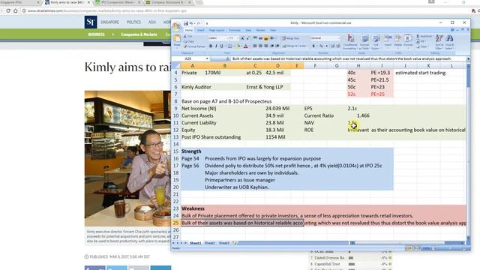The image size is (480, 270).
Task: Click row 14 header
Action: click(175, 144)
